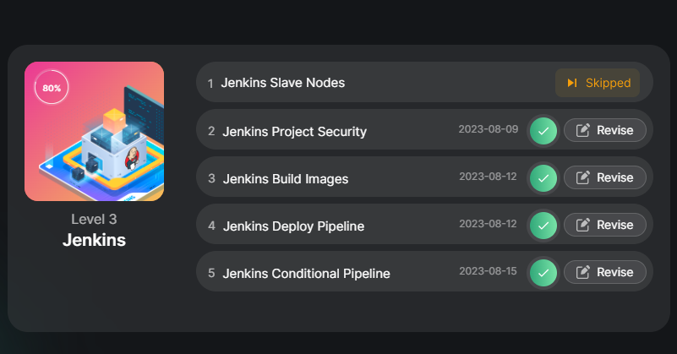Open the Jenkins Project Security task

pyautogui.click(x=294, y=131)
